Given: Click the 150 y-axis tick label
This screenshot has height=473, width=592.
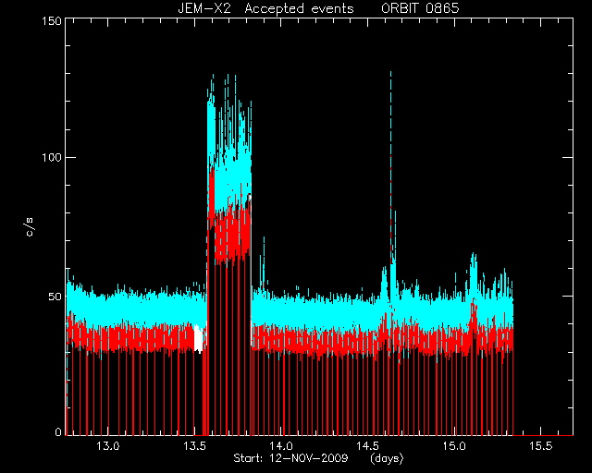Looking at the screenshot, I should coord(52,20).
